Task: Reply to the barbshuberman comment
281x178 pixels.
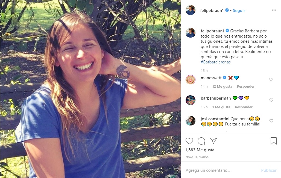Action: point(244,107)
